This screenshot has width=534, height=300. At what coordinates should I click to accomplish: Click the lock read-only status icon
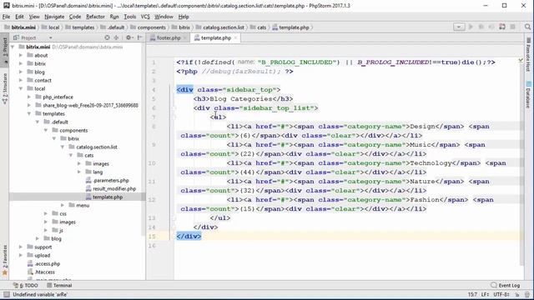[x=517, y=294]
